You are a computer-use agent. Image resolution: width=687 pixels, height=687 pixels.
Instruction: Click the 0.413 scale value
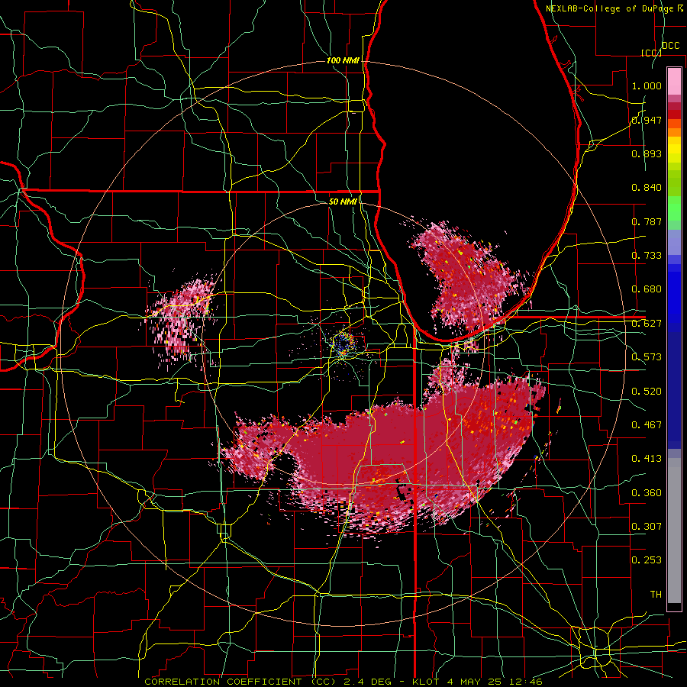(647, 459)
